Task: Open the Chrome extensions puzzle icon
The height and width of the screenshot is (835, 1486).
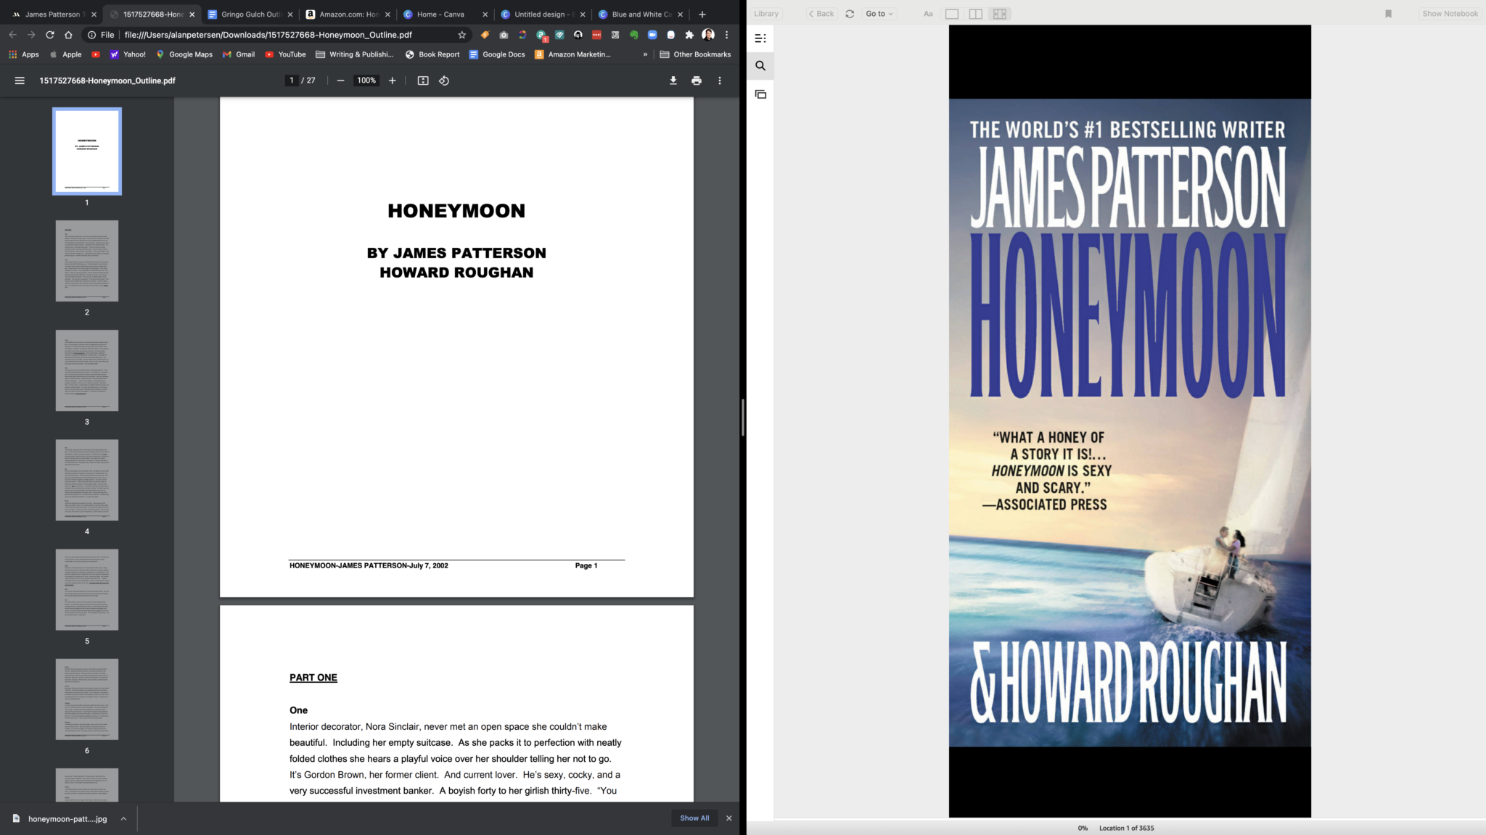Action: 690,35
